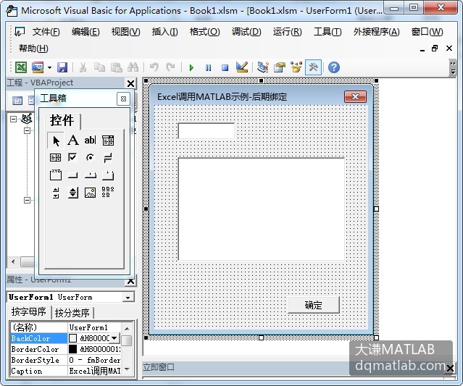Viewport: 463px width, 386px height.
Task: Select the CheckBox control tool
Action: point(72,158)
